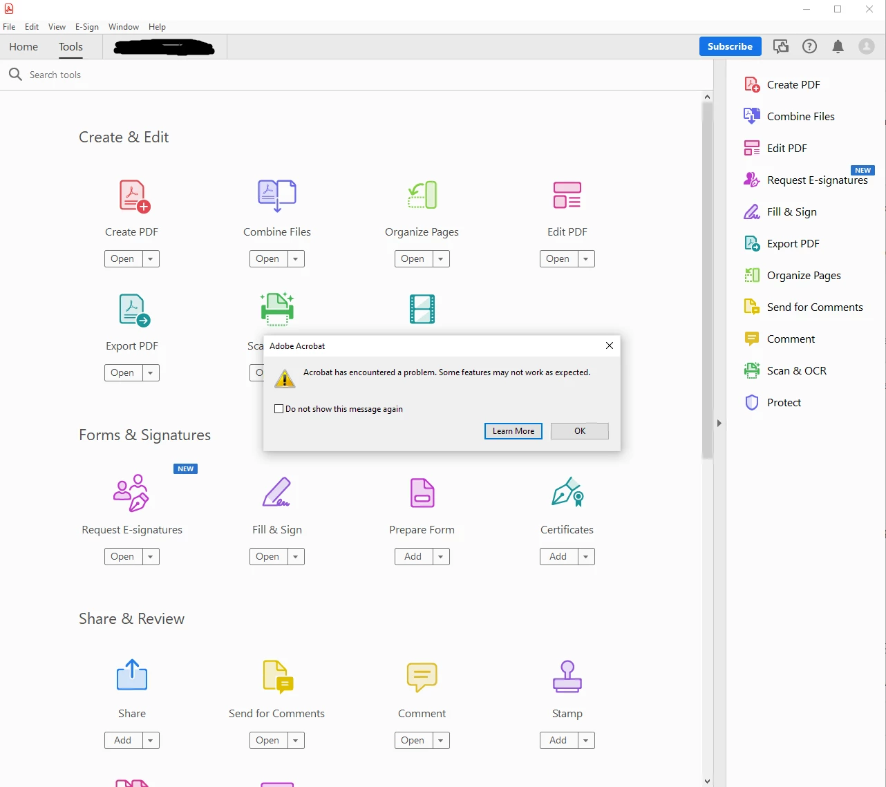886x787 pixels.
Task: Click the Export PDF tool icon in main panel
Action: tap(135, 310)
